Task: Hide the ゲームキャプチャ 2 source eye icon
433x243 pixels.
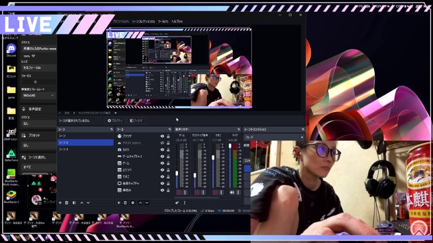Action: tap(162, 156)
